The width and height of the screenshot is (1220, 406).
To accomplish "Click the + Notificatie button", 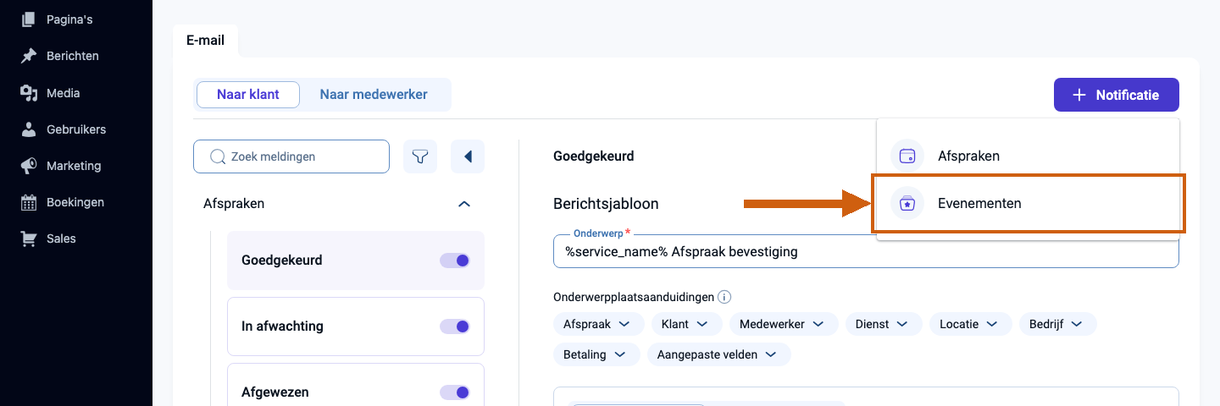I will click(1116, 95).
